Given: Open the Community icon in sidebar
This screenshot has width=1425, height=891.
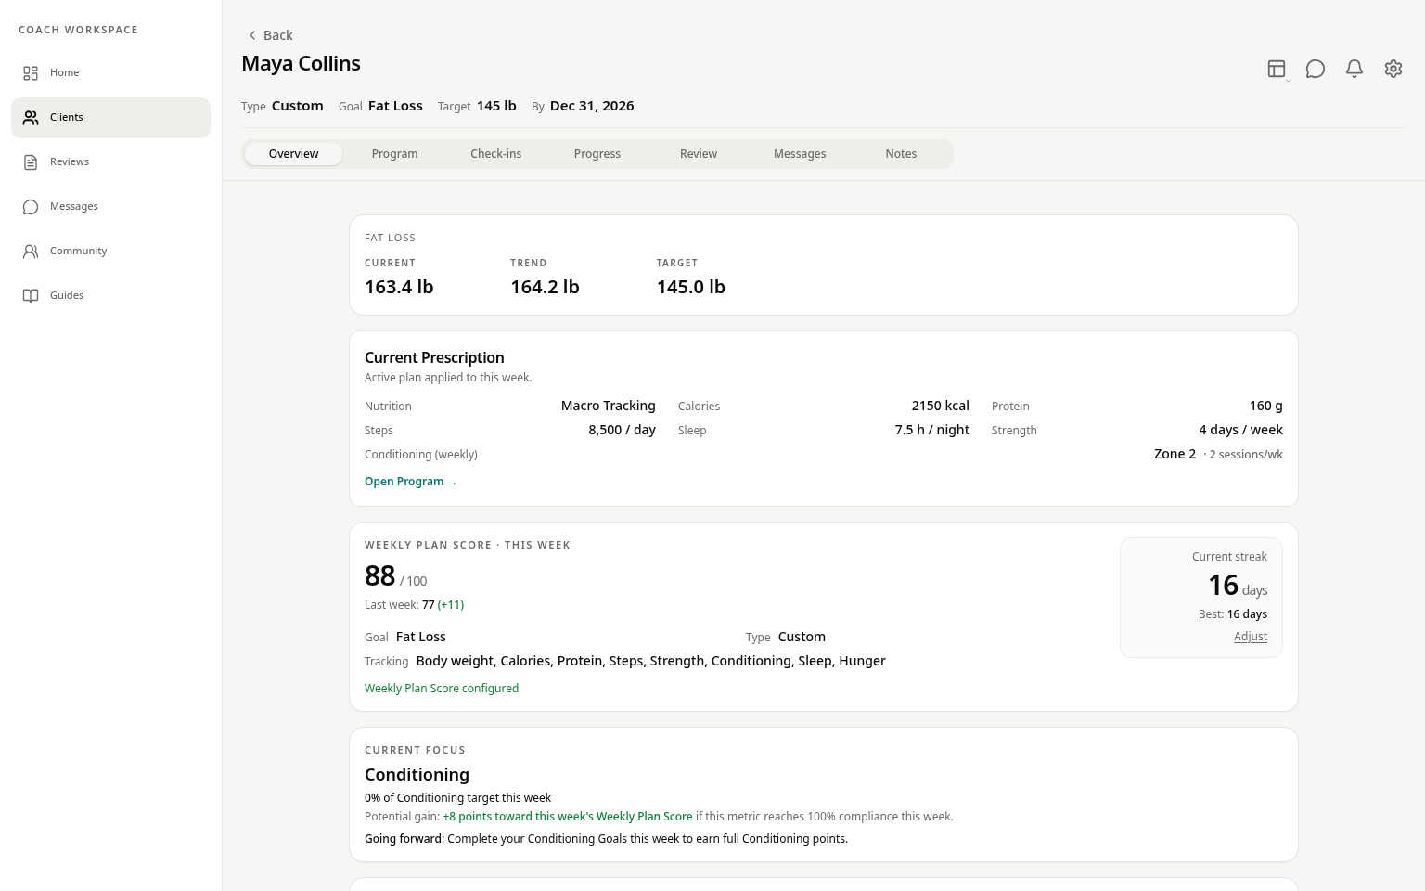Looking at the screenshot, I should [31, 252].
